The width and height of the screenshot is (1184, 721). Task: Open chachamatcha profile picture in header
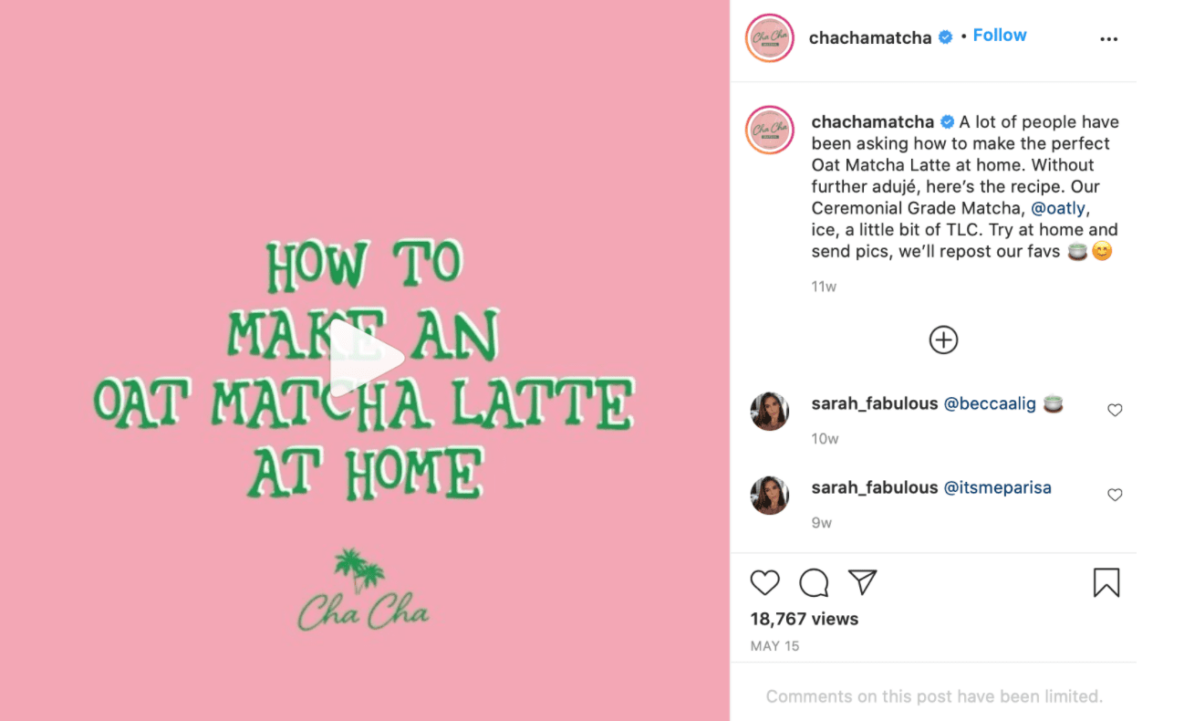click(x=770, y=38)
